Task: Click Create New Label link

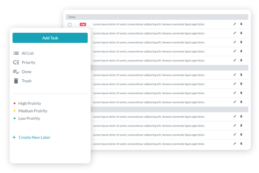Action: (x=34, y=137)
